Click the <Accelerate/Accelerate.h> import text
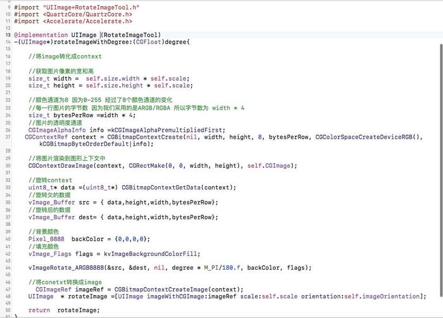 tap(87, 21)
